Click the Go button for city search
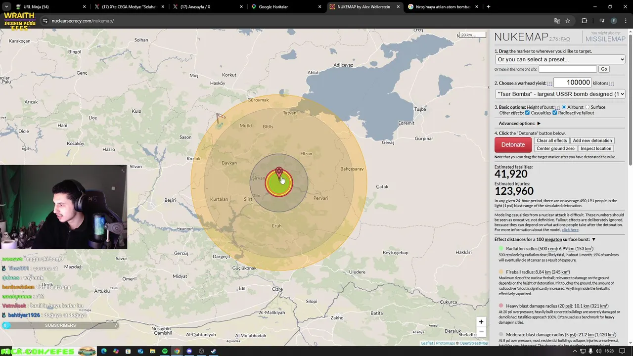 (604, 69)
